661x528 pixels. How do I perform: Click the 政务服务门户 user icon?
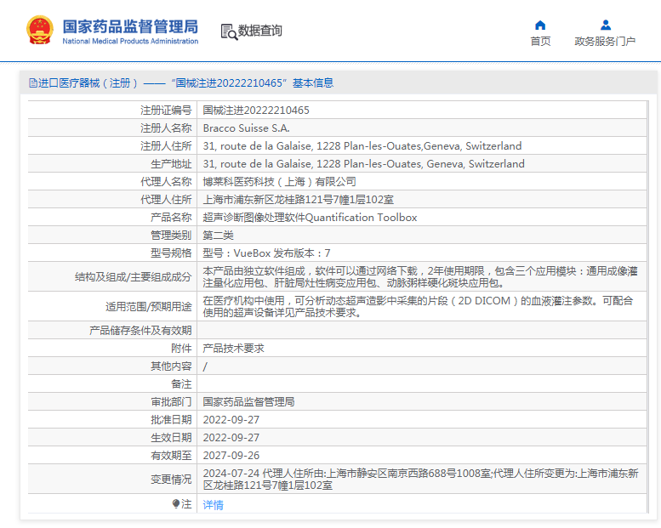click(606, 26)
